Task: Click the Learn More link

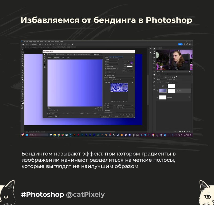Action: (x=97, y=54)
